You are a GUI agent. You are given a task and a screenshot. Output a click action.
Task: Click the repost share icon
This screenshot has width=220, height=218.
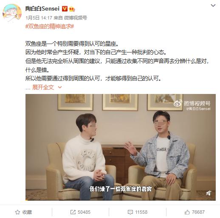point(73,212)
